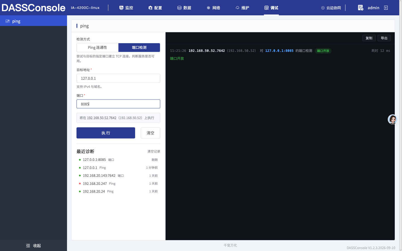Focus the 目标地址 target address field

(118, 78)
